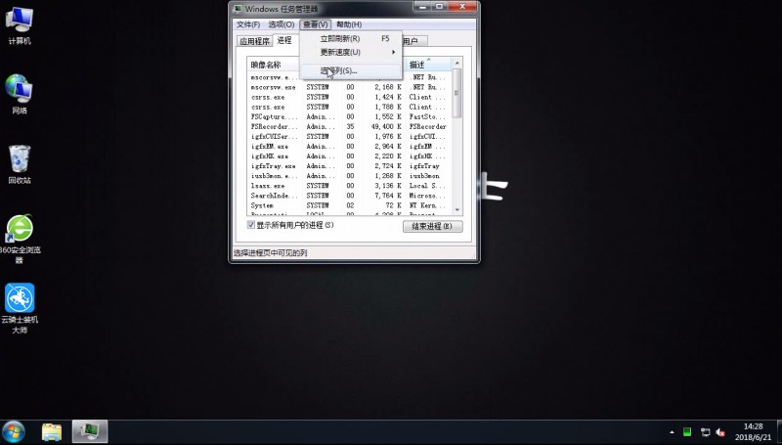The image size is (782, 445).
Task: Open the 计算机 desktop icon
Action: (x=20, y=26)
